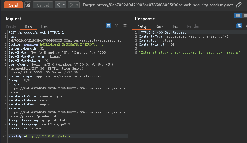
Task: Click the Sec-Ch-Ua-Mobile: ?0 header
Action: coord(28,60)
